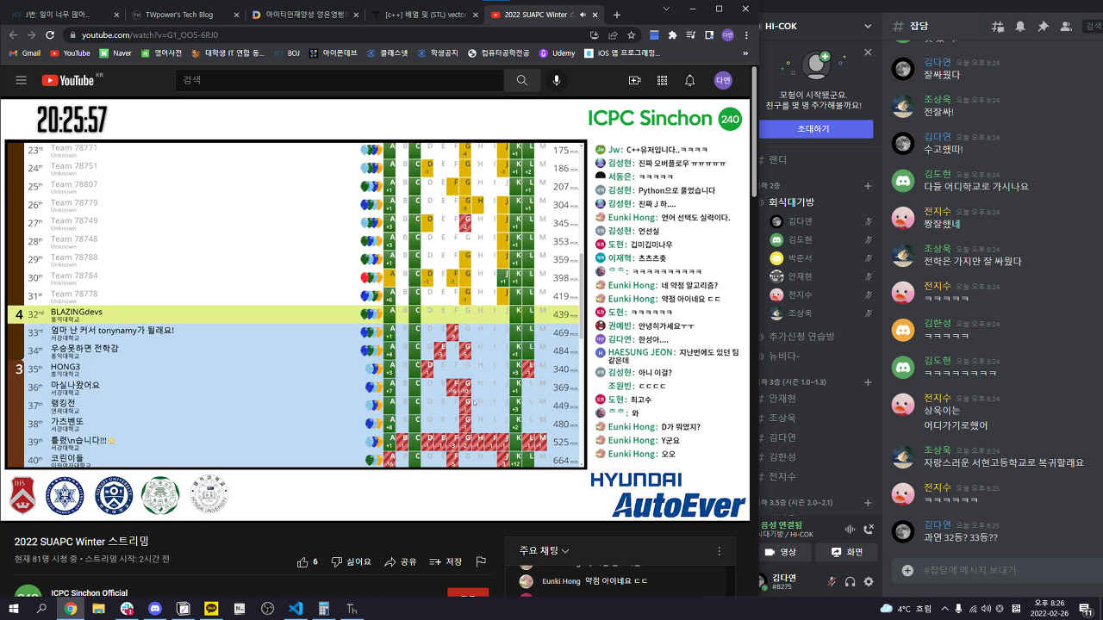
Task: Mute the tab via speaker icon on SUAPC tab
Action: click(x=583, y=15)
